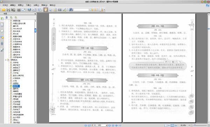Select the 新疆大盘鸡 bookmark
The width and height of the screenshot is (210, 127).
(17, 96)
